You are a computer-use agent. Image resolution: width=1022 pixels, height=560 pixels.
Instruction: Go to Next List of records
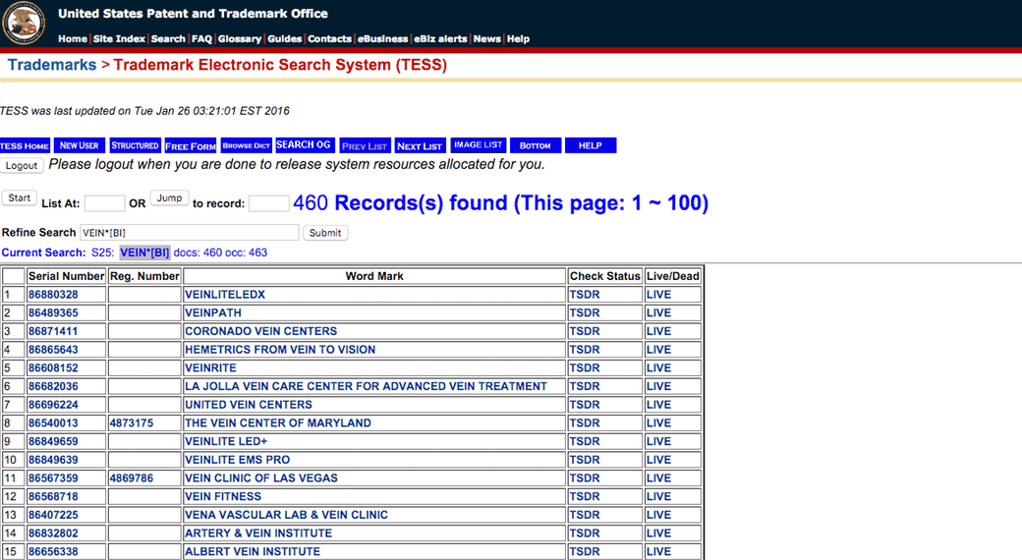click(x=420, y=145)
